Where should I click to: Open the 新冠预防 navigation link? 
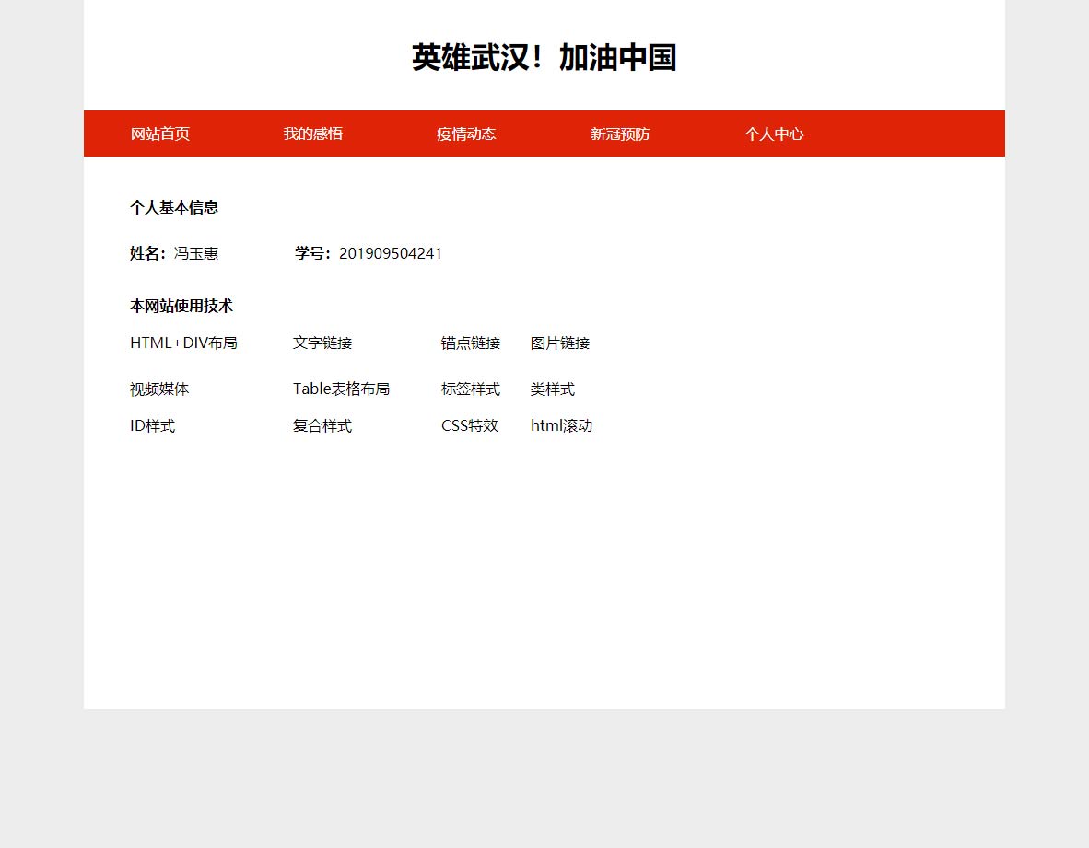620,134
